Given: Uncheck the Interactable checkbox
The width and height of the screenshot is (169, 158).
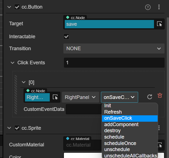Looking at the screenshot, I should (66, 37).
